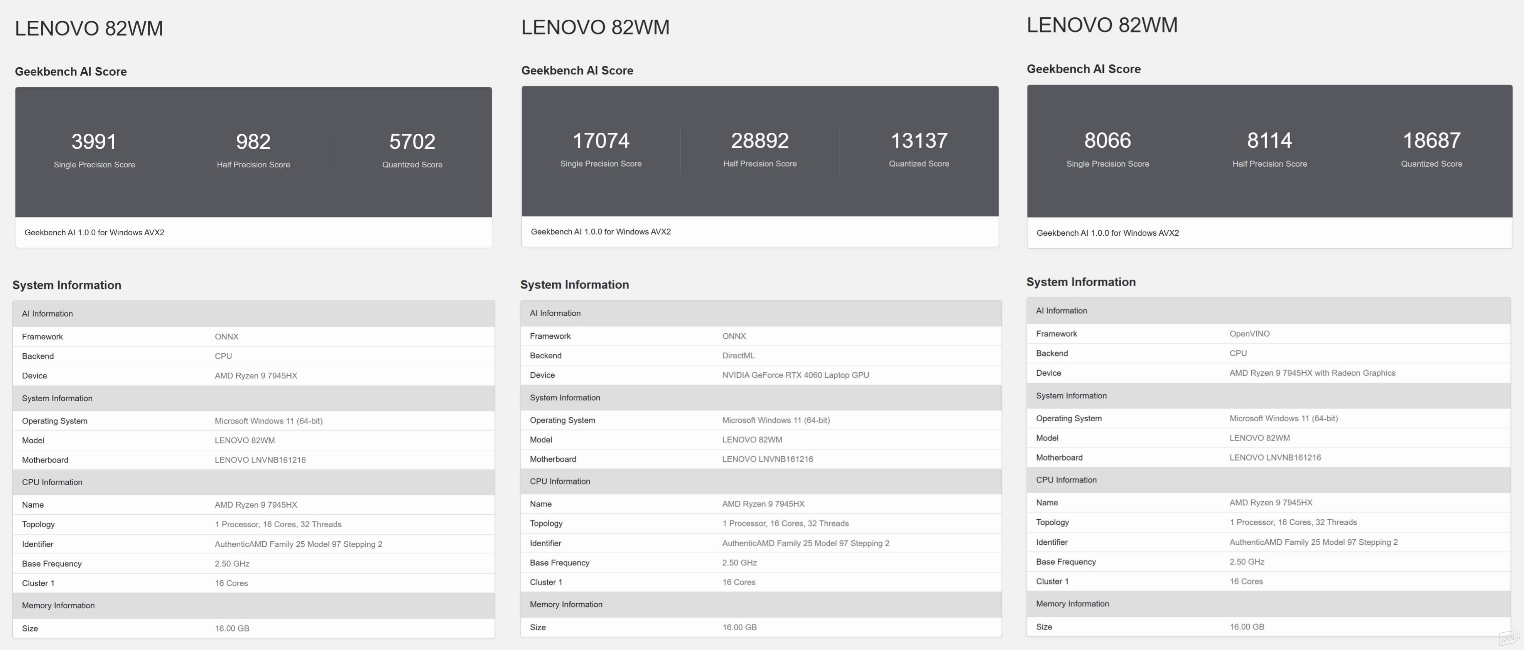Screen dimensions: 1524x650
Task: Click Operating System value in the DirectML table
Action: tap(776, 420)
